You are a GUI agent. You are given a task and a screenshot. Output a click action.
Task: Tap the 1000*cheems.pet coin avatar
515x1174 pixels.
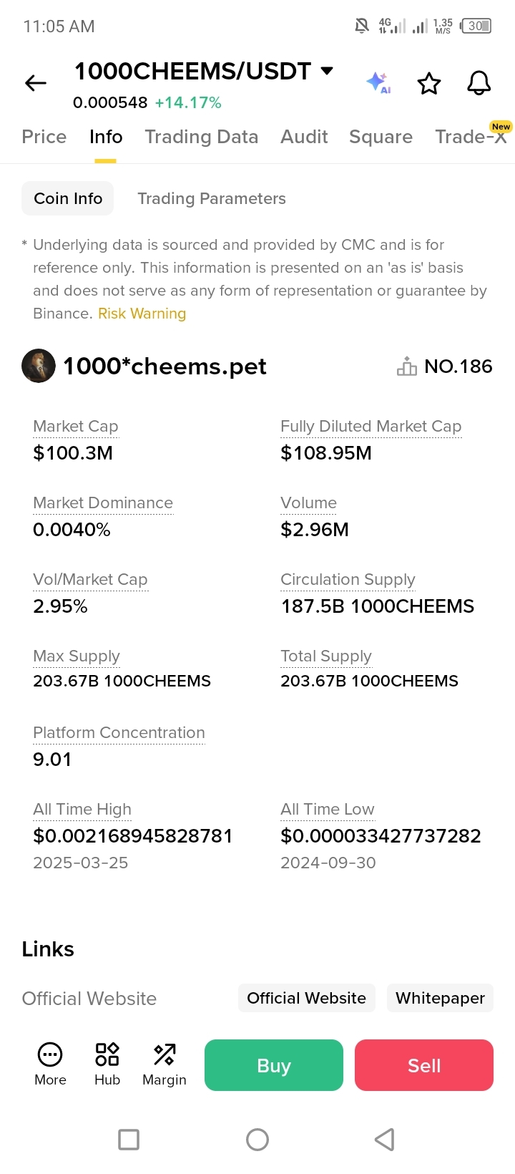coord(39,366)
